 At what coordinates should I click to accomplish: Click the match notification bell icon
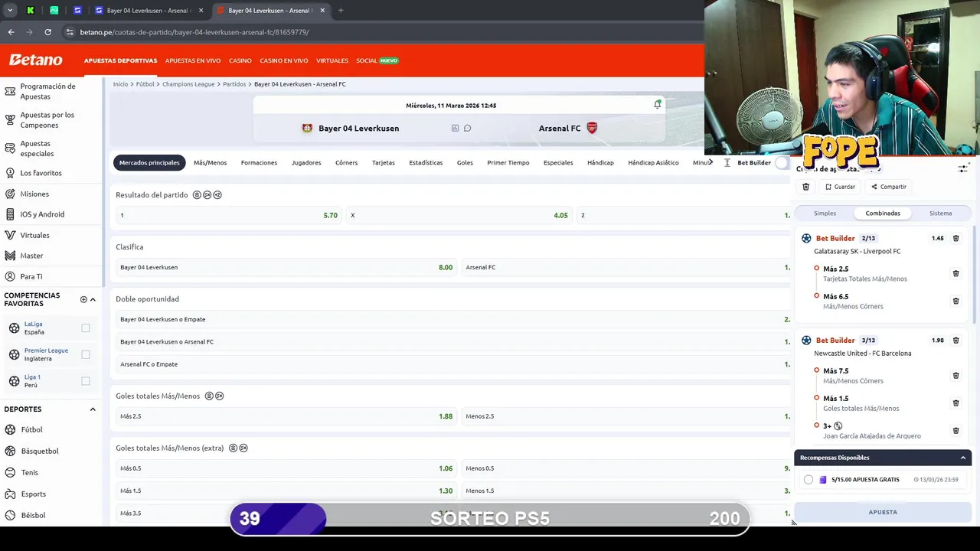tap(658, 104)
